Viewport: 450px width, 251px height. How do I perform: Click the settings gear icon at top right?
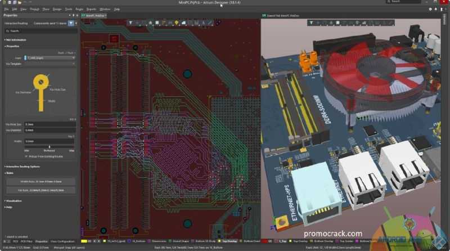(x=430, y=9)
